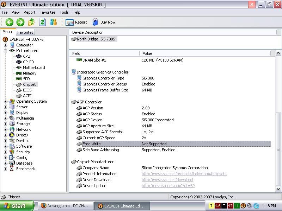
Task: Expand the Software tree node
Action: point(5,146)
